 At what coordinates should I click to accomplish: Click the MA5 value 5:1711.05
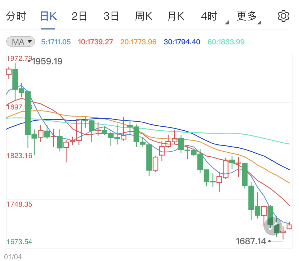[x=56, y=42]
